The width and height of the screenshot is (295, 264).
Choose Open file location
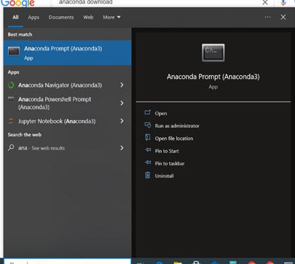(174, 139)
